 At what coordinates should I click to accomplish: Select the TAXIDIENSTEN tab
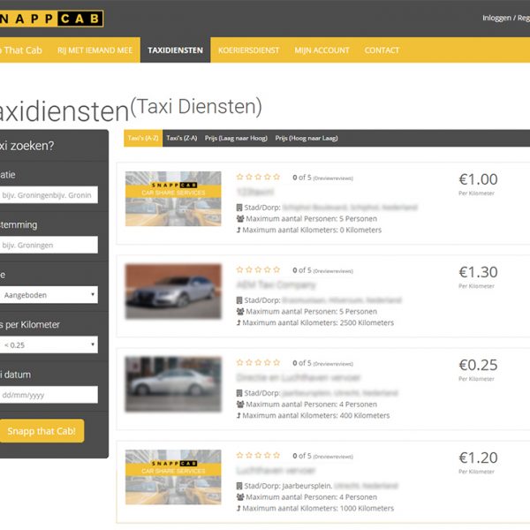pos(175,50)
